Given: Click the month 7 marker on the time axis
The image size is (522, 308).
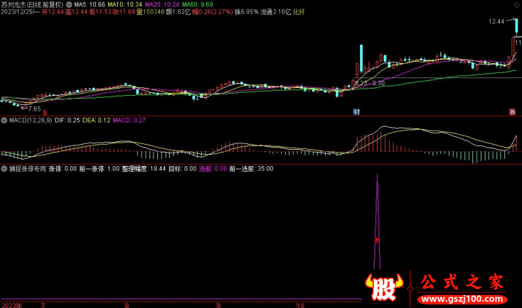Looking at the screenshot, I should [43, 305].
